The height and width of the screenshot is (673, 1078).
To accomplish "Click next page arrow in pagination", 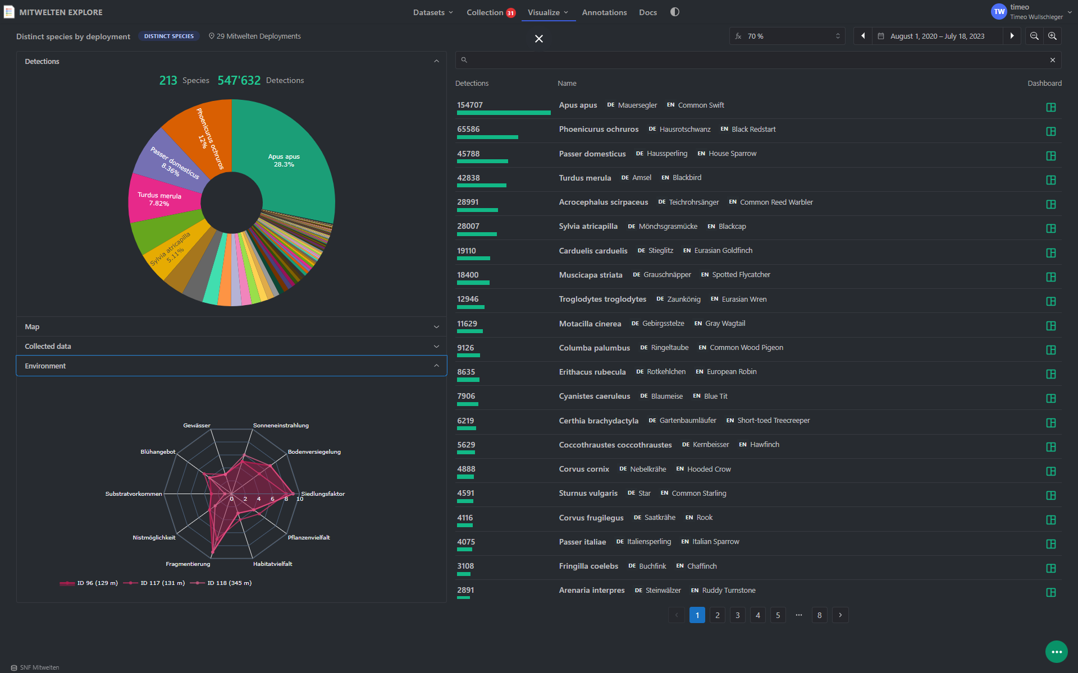I will click(x=840, y=615).
